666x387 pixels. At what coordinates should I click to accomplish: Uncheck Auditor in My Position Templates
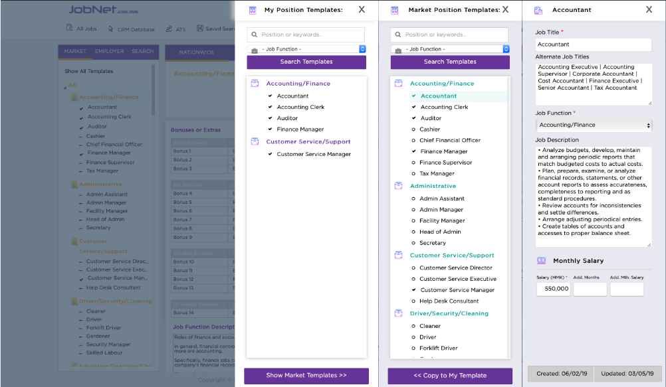coord(270,118)
